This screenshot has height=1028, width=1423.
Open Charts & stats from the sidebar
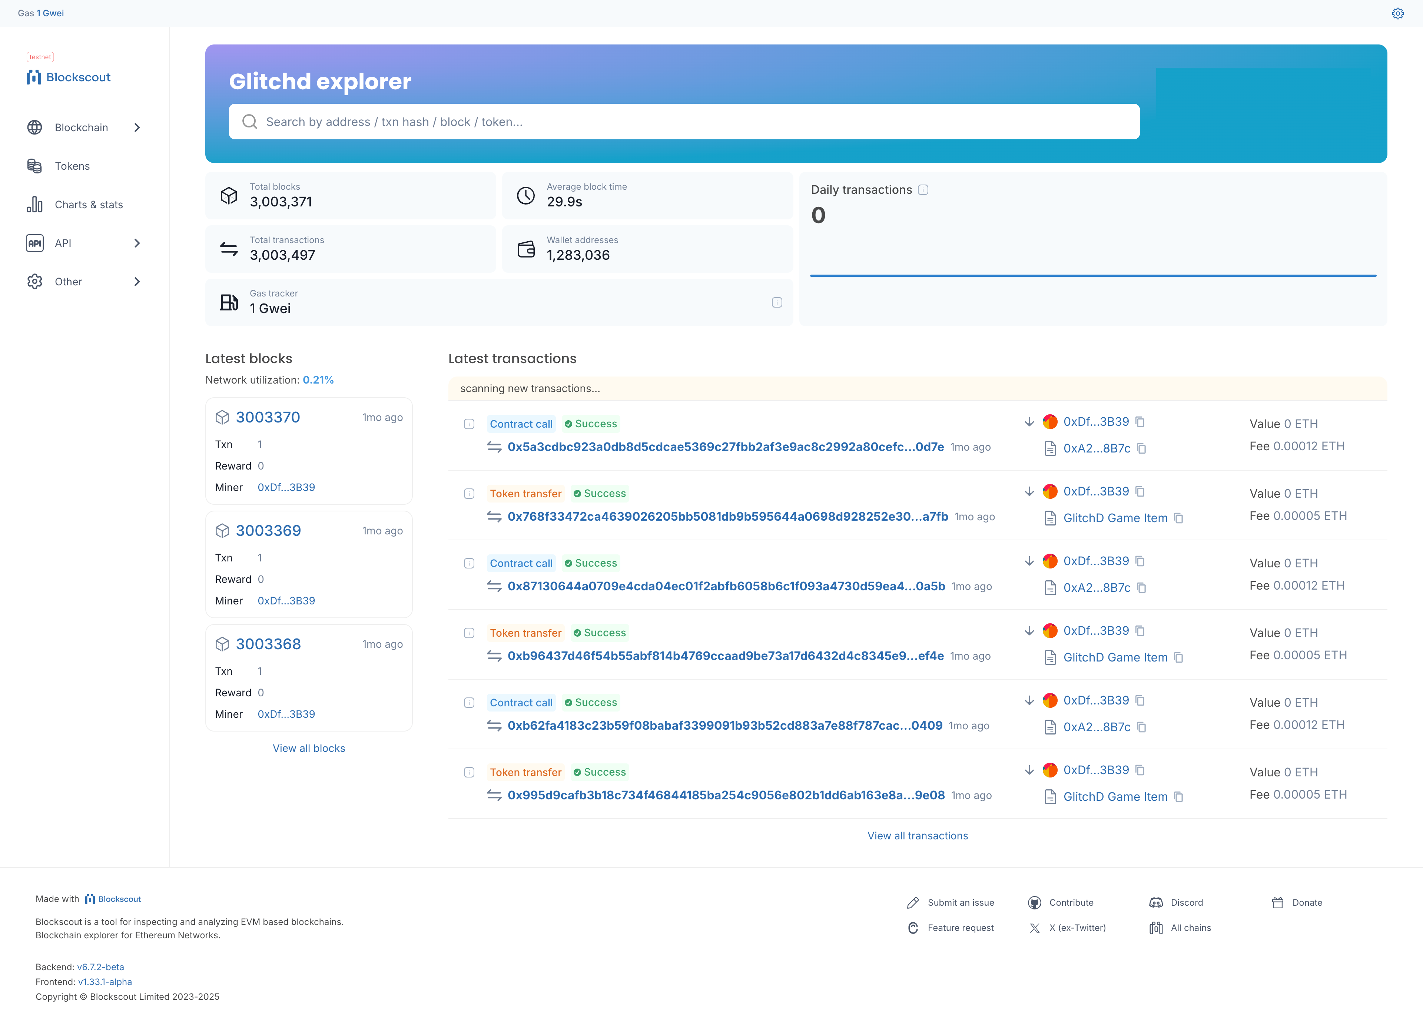(88, 205)
